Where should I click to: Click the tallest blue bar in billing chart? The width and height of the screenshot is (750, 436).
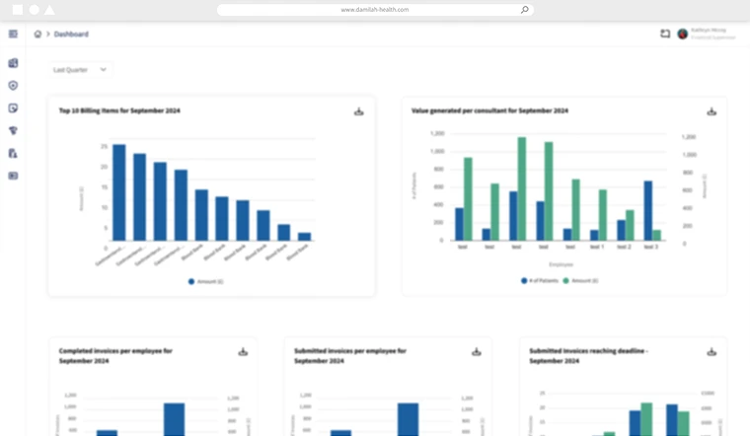118,192
